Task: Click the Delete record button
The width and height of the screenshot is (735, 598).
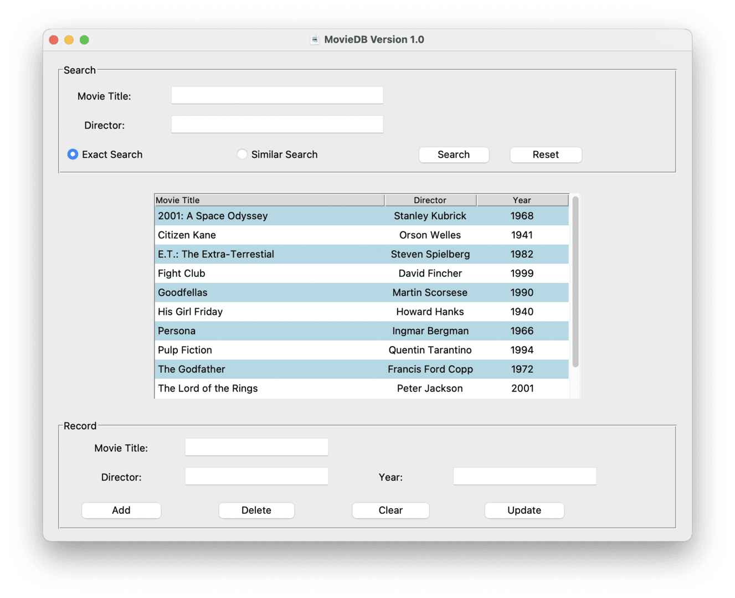Action: click(256, 511)
